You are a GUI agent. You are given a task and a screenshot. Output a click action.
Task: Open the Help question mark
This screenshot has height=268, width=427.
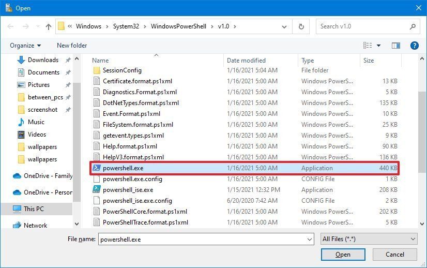pos(415,46)
